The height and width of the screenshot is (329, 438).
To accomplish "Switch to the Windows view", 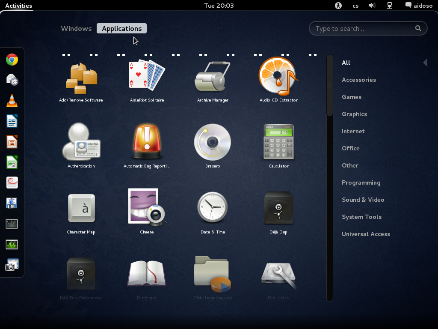I will pyautogui.click(x=76, y=29).
